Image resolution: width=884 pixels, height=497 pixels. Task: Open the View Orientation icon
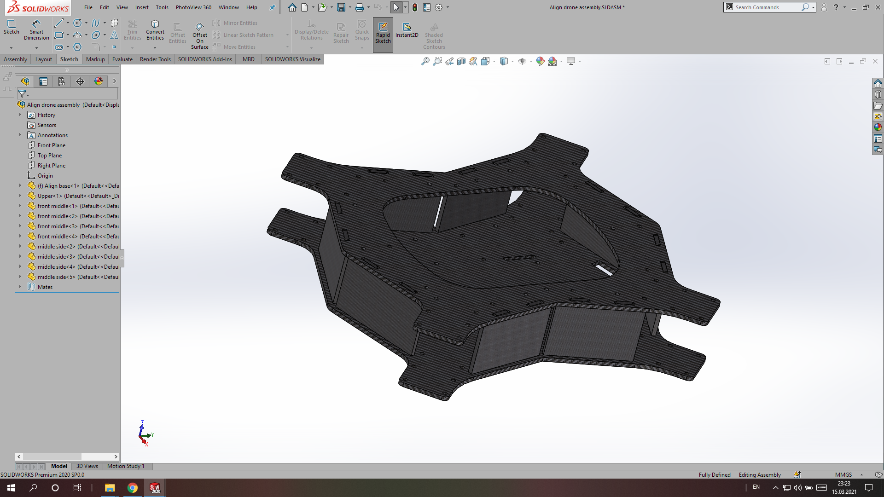(485, 61)
